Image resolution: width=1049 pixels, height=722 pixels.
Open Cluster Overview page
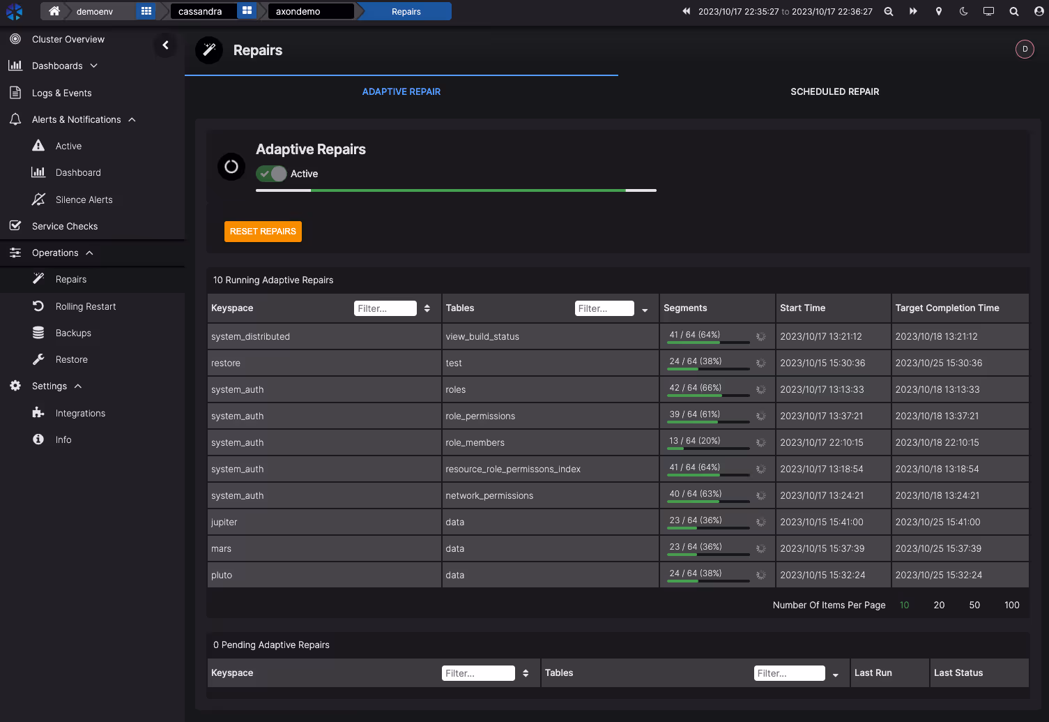68,39
